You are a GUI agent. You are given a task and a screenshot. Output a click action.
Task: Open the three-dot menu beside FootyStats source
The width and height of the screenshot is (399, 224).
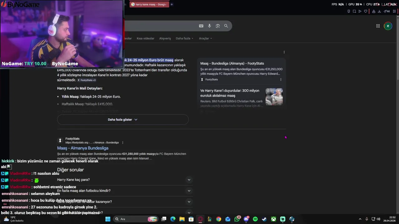point(281,80)
